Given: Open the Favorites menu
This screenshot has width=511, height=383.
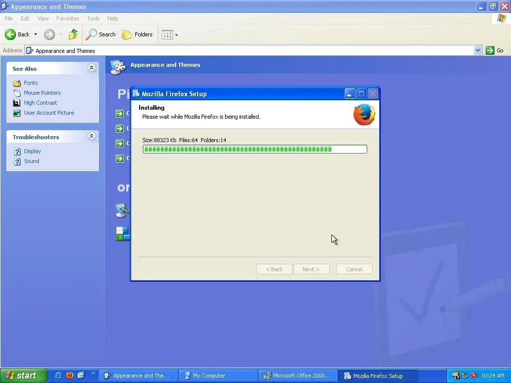Looking at the screenshot, I should [67, 18].
